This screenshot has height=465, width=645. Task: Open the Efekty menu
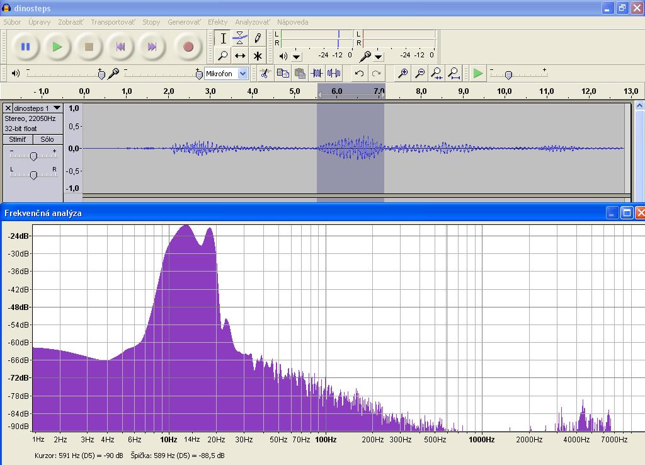(217, 22)
